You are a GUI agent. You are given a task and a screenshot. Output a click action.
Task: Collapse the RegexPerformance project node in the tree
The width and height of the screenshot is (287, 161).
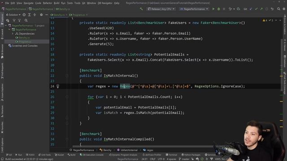(x=9, y=30)
